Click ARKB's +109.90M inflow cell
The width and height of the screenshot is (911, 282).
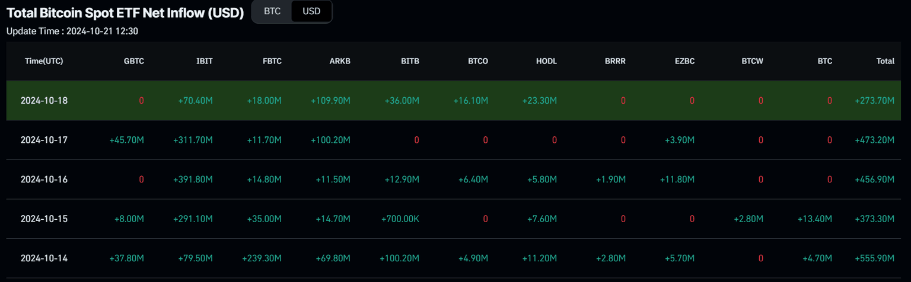click(330, 101)
